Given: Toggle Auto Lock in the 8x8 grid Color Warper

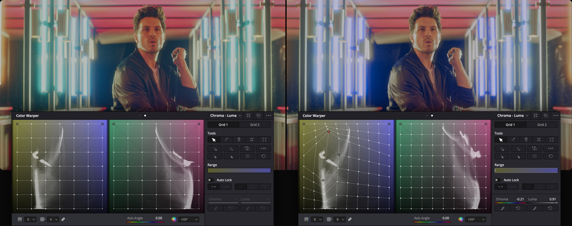Looking at the screenshot, I should [498, 180].
